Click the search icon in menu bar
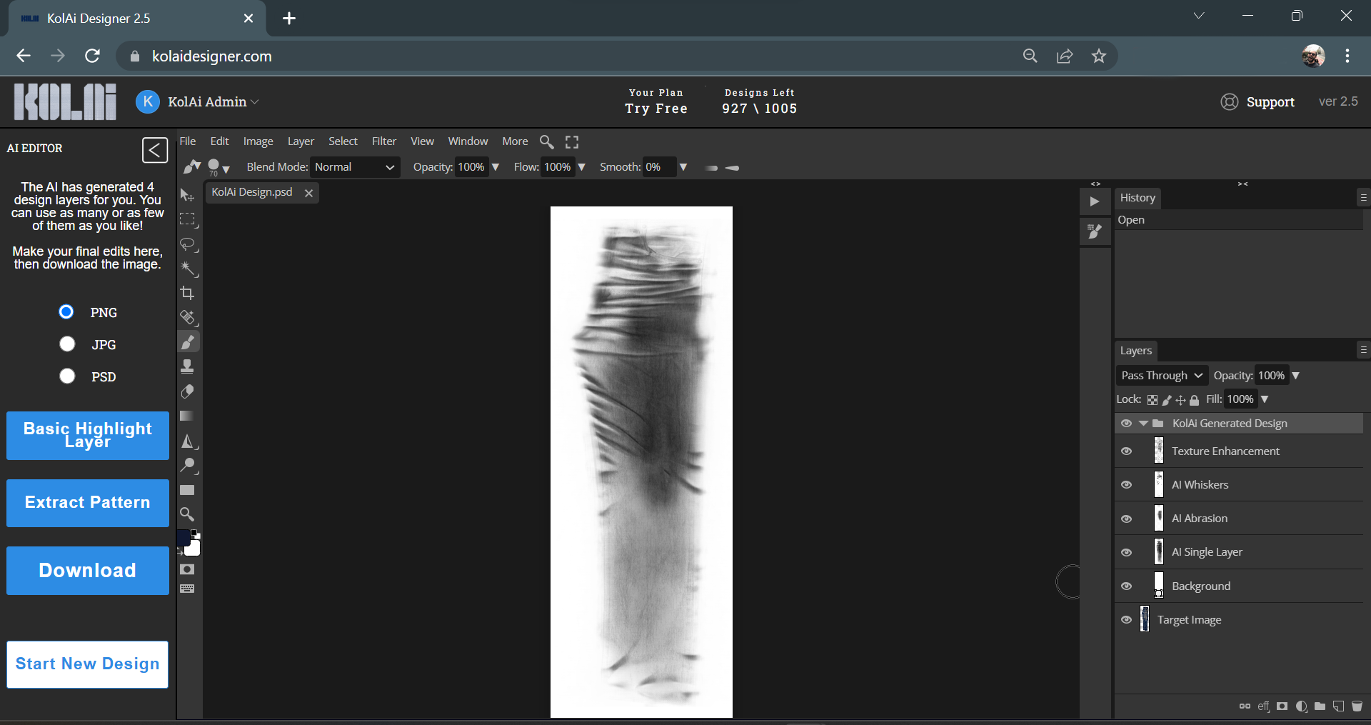This screenshot has width=1371, height=725. [546, 141]
